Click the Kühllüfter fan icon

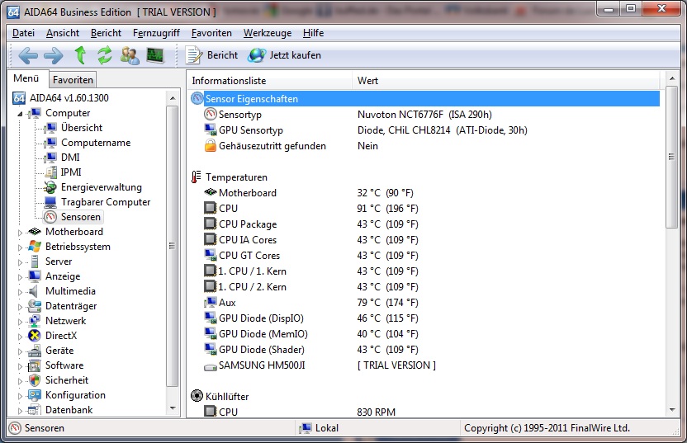pyautogui.click(x=197, y=396)
